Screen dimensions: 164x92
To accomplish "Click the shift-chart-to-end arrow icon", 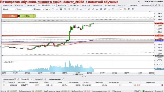I will pyautogui.click(x=57, y=9).
